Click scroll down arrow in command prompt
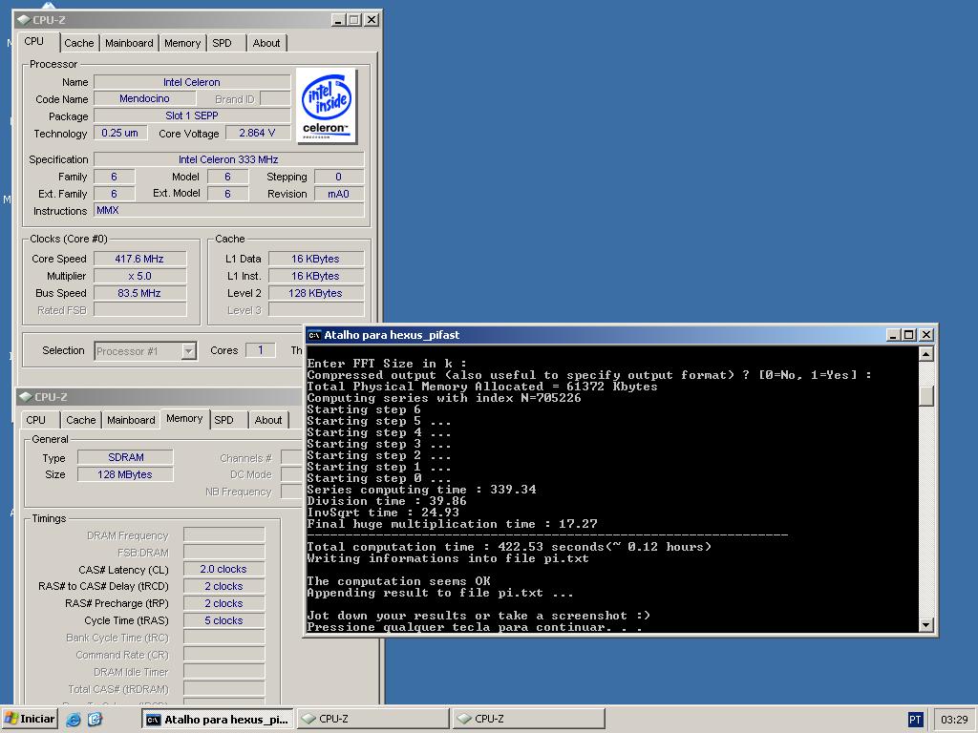The width and height of the screenshot is (978, 733). [x=926, y=624]
